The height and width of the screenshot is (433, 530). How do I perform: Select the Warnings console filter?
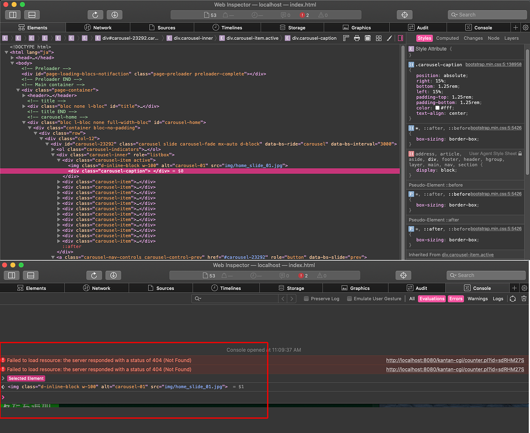tap(477, 298)
